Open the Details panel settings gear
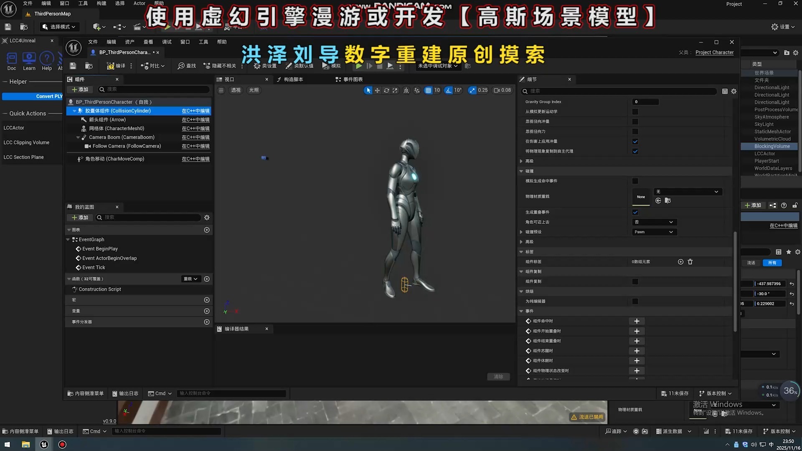Image resolution: width=802 pixels, height=451 pixels. 734,91
